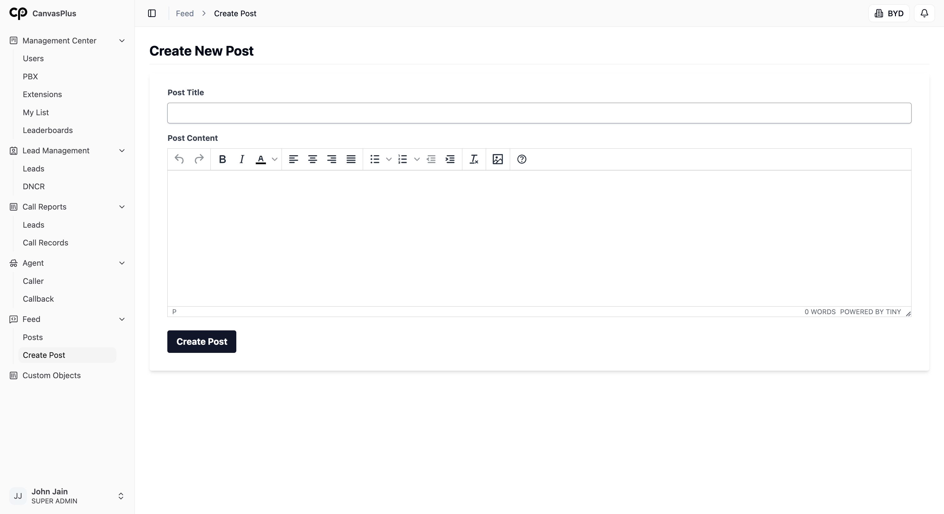Open numbered list style dropdown

(417, 159)
